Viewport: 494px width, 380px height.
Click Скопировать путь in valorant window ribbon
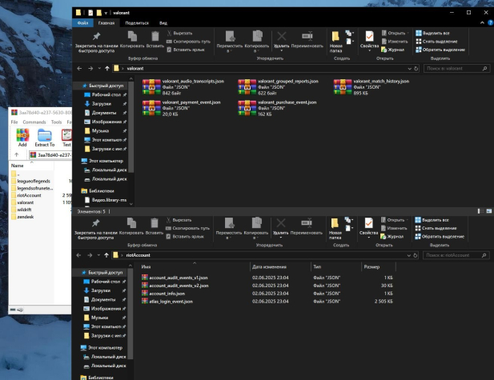(188, 42)
